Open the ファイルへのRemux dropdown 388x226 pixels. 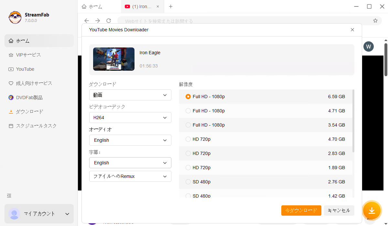tap(130, 176)
